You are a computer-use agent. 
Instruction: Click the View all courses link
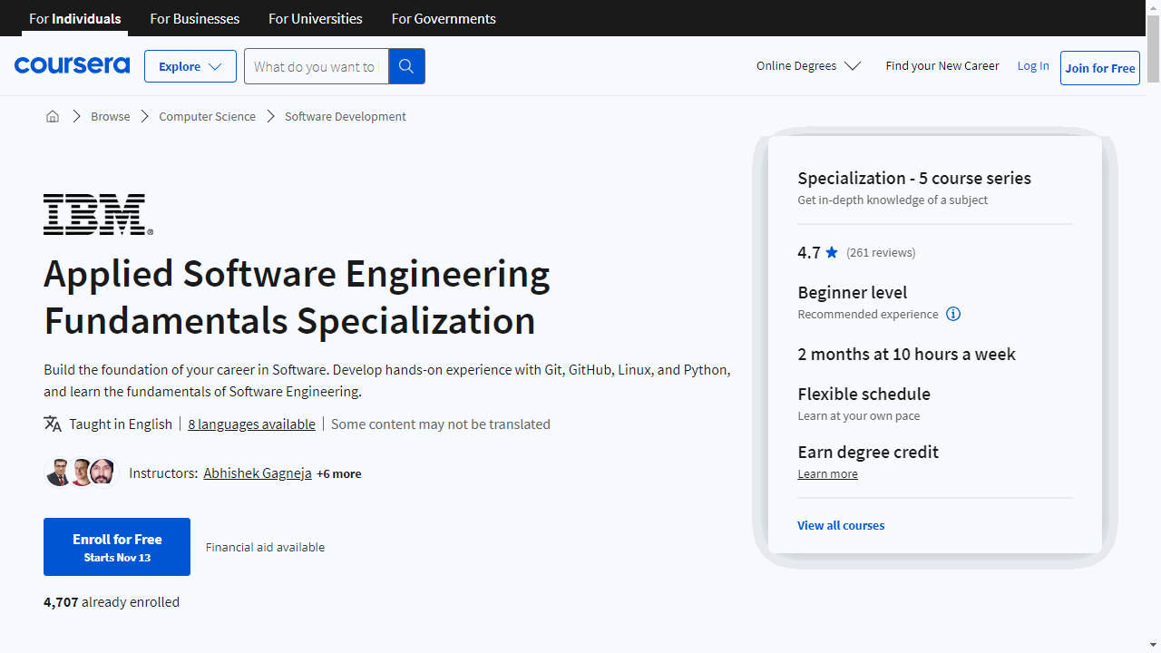pos(841,525)
